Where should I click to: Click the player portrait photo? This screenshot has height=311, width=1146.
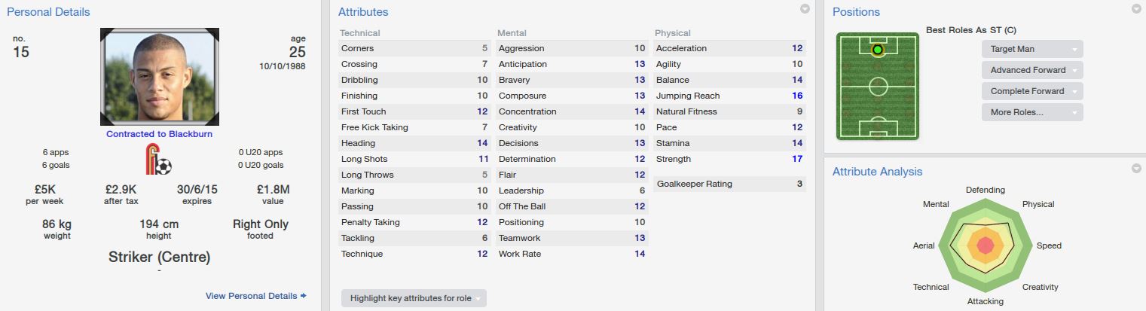pos(160,77)
